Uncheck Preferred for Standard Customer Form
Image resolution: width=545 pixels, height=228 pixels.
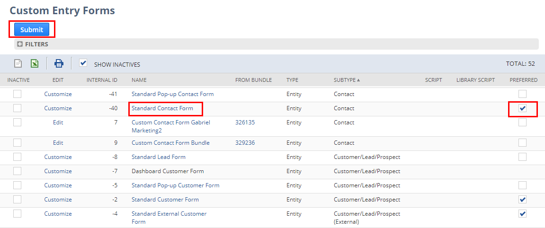(x=522, y=199)
